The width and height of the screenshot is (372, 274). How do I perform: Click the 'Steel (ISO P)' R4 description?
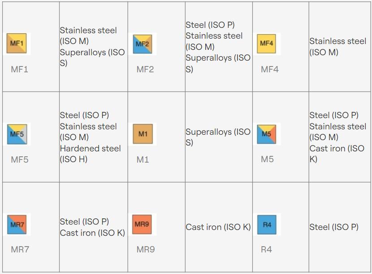[x=334, y=227]
